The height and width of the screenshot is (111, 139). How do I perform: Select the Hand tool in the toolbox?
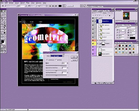pyautogui.click(x=2, y=38)
